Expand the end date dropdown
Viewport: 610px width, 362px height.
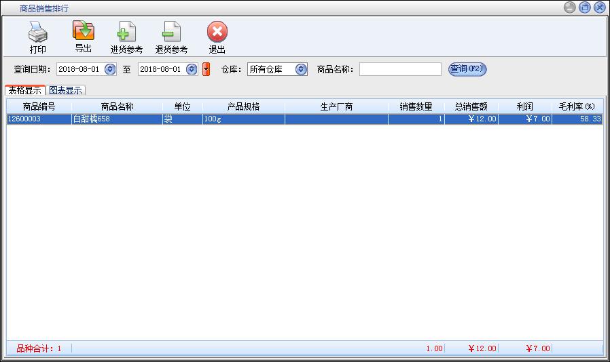click(x=192, y=69)
